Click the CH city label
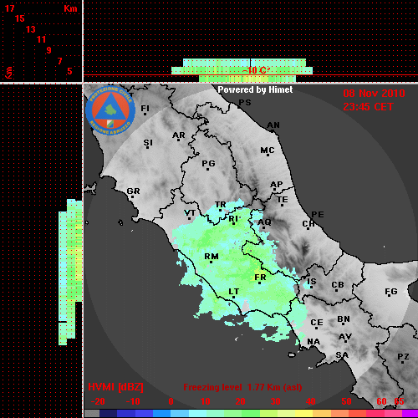The image size is (418, 418). point(308,224)
